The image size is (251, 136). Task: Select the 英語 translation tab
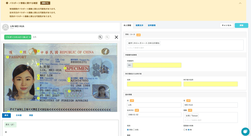coord(31,115)
